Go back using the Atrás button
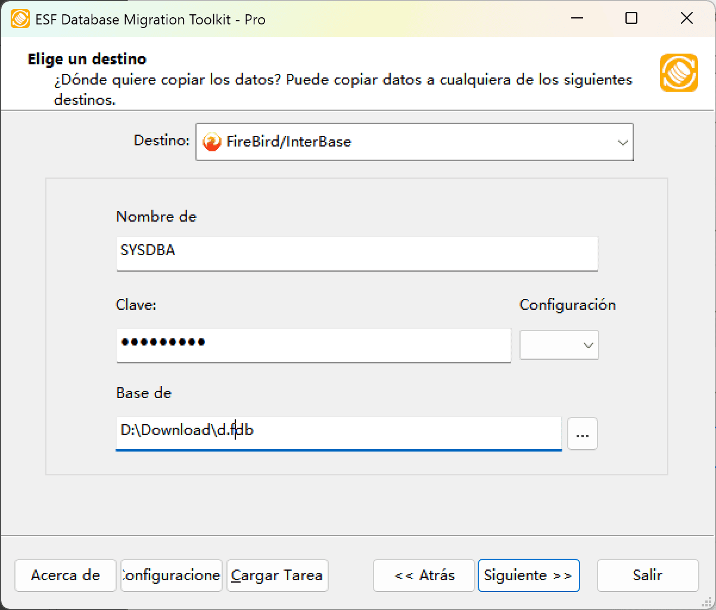The height and width of the screenshot is (610, 716). (x=424, y=575)
